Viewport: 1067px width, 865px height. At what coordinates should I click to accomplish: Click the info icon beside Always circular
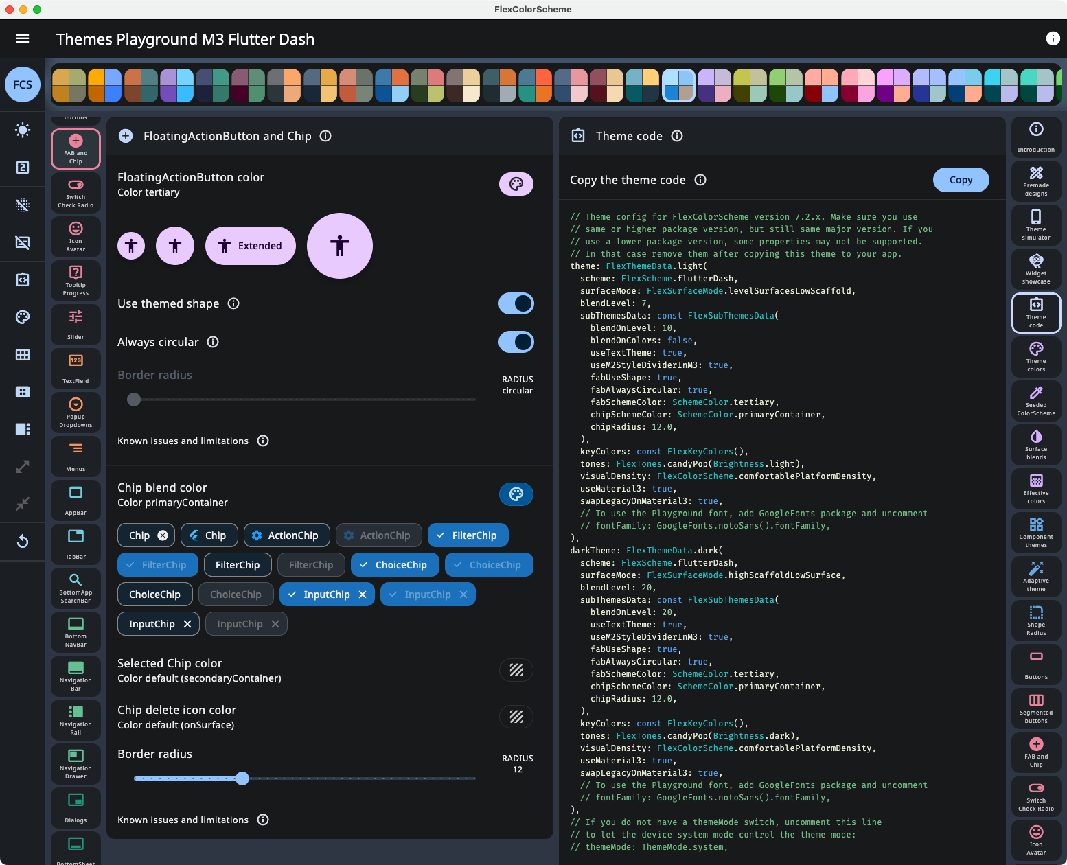click(213, 342)
